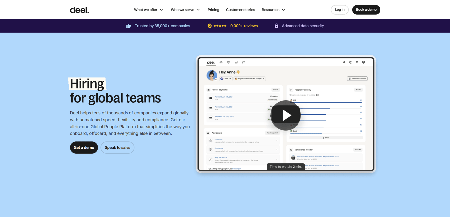The height and width of the screenshot is (217, 450).
Task: Click the Customize Home button in the preview
Action: 357,78
